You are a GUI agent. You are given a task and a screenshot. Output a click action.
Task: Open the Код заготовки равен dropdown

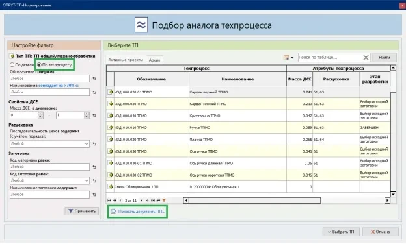pyautogui.click(x=87, y=181)
